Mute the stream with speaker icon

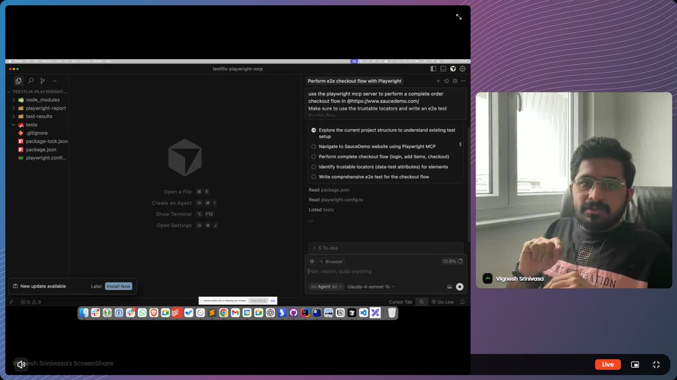(21, 364)
